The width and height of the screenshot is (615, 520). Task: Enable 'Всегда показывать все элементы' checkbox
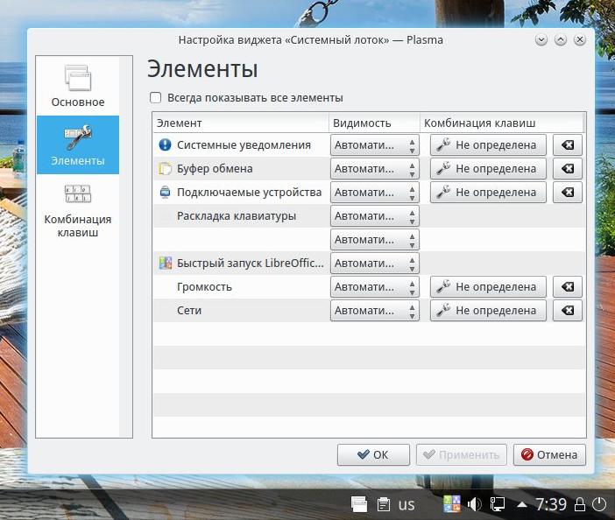click(x=156, y=98)
